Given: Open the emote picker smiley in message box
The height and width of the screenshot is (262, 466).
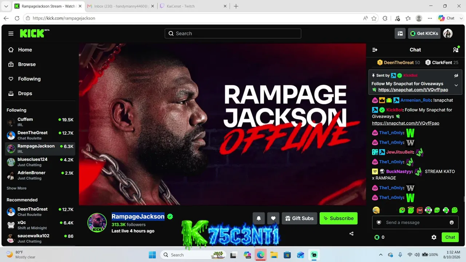Looking at the screenshot, I should [x=452, y=222].
